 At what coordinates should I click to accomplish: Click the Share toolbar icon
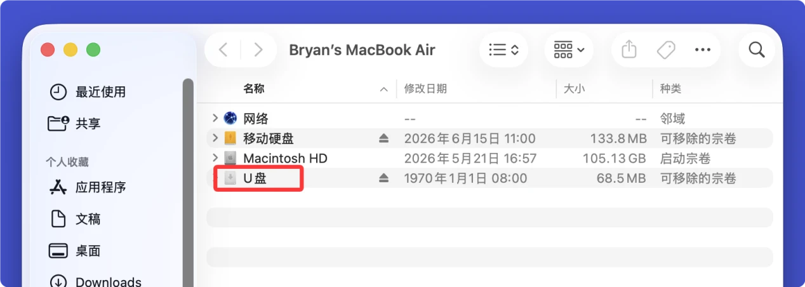[629, 50]
